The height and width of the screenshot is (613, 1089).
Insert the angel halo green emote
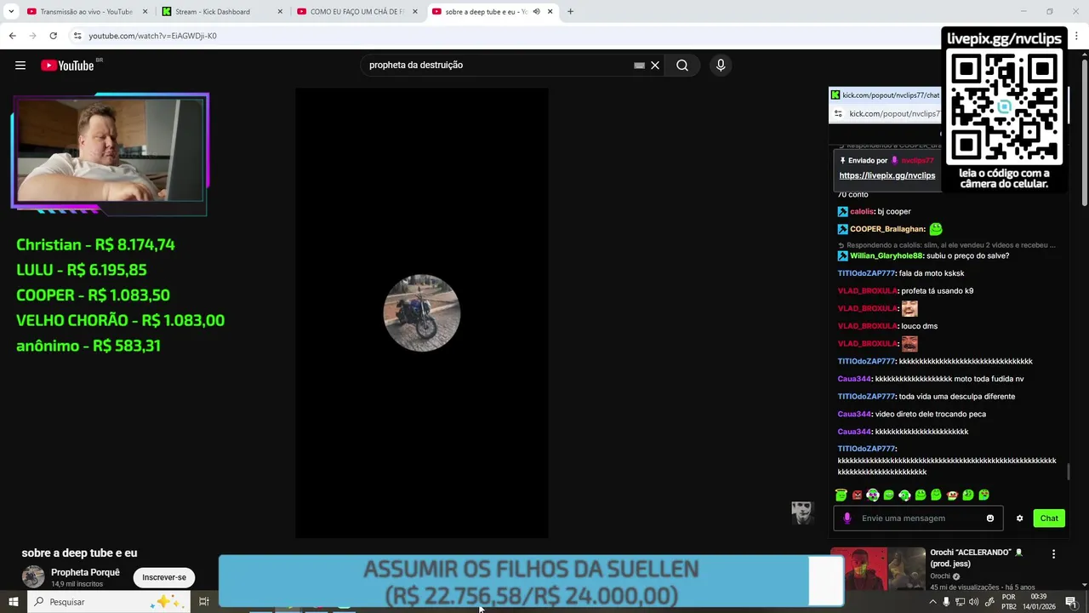coord(841,495)
